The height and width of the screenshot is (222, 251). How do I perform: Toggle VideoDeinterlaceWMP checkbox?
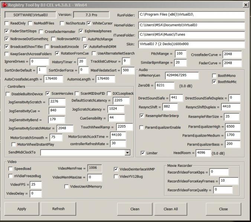(x=116, y=169)
